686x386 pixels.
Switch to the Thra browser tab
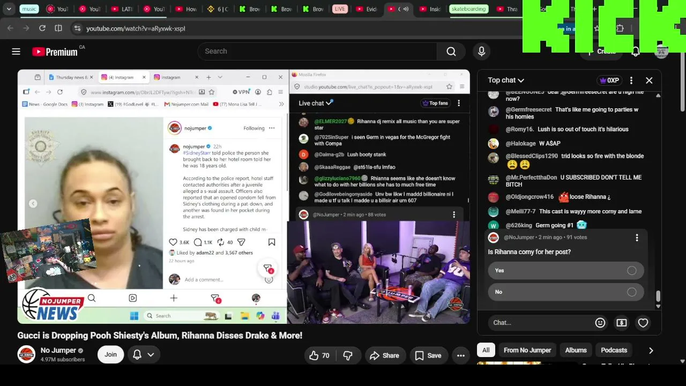pyautogui.click(x=508, y=9)
